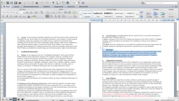Apply the Notiz Ebene 2 style
Viewport: 179px width, 101px height.
point(130,14)
